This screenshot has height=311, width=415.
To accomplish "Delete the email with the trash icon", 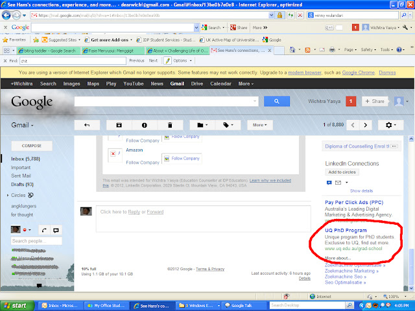I will click(x=170, y=125).
